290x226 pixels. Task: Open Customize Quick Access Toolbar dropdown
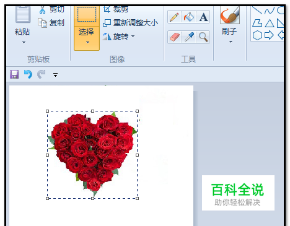(55, 75)
